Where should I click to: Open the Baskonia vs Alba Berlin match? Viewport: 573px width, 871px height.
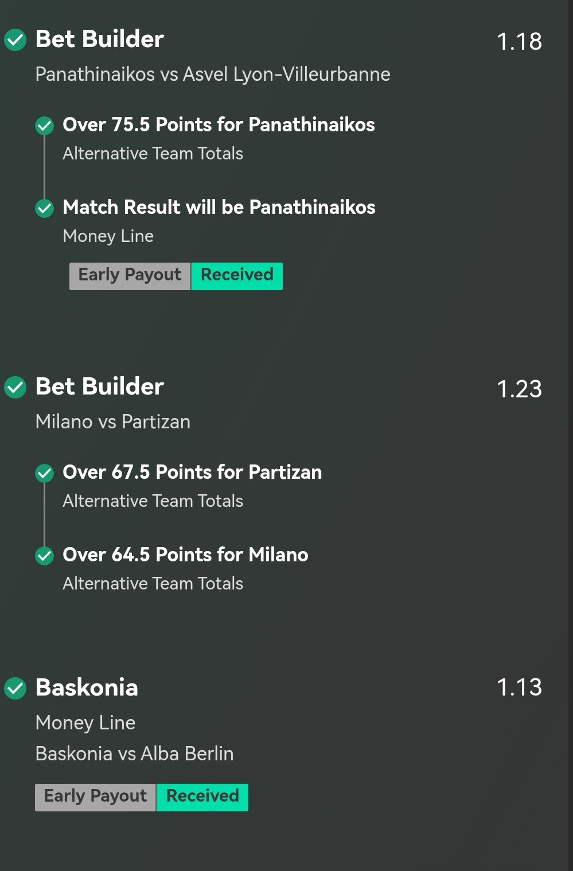pos(134,753)
